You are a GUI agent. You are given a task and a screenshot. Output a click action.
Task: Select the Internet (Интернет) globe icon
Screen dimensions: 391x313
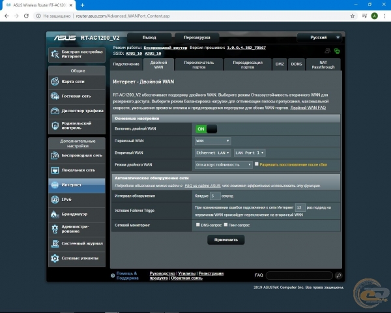[x=55, y=185]
